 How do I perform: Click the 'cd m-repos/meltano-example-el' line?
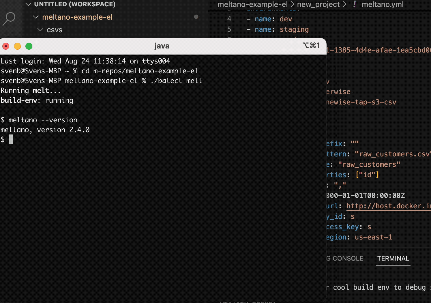click(x=99, y=71)
